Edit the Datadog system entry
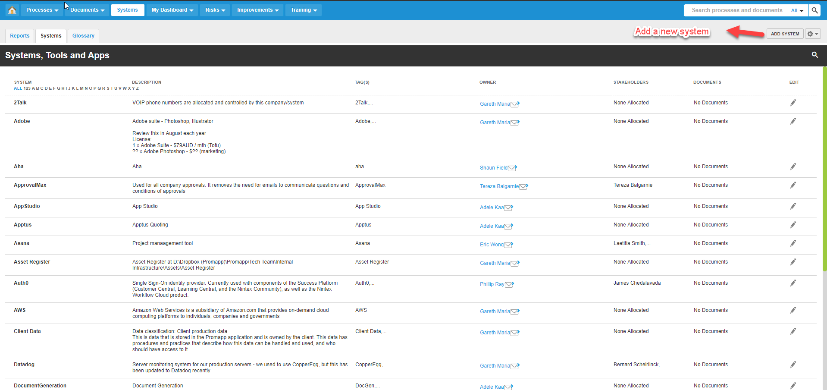Image resolution: width=827 pixels, height=390 pixels. 793,365
